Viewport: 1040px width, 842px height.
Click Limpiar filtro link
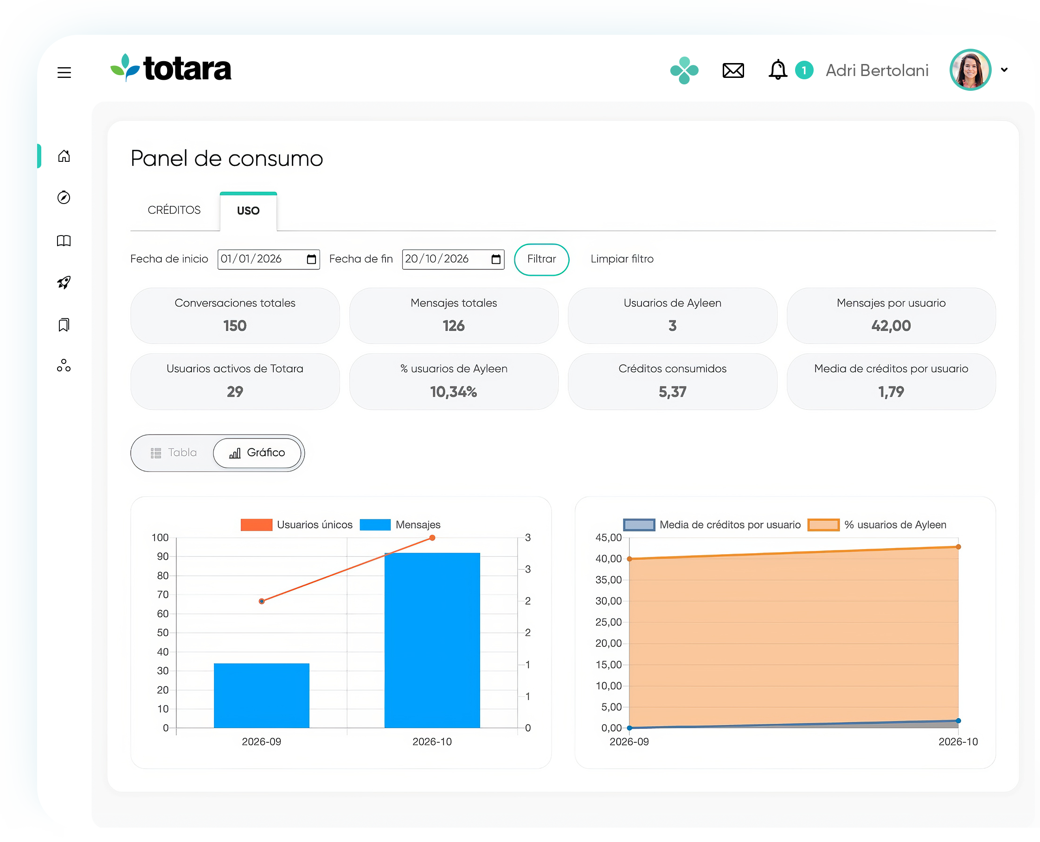(x=622, y=259)
